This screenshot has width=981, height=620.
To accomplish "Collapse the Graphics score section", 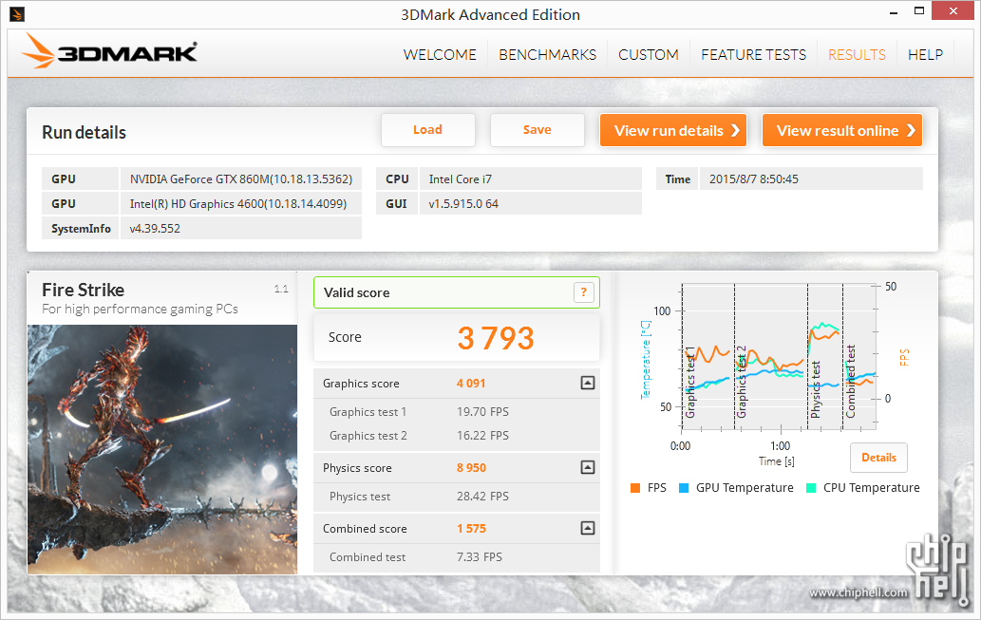I will (588, 383).
